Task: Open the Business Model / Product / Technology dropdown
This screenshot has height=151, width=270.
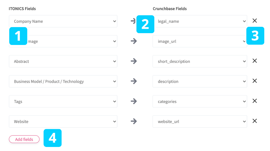Action: (x=63, y=82)
